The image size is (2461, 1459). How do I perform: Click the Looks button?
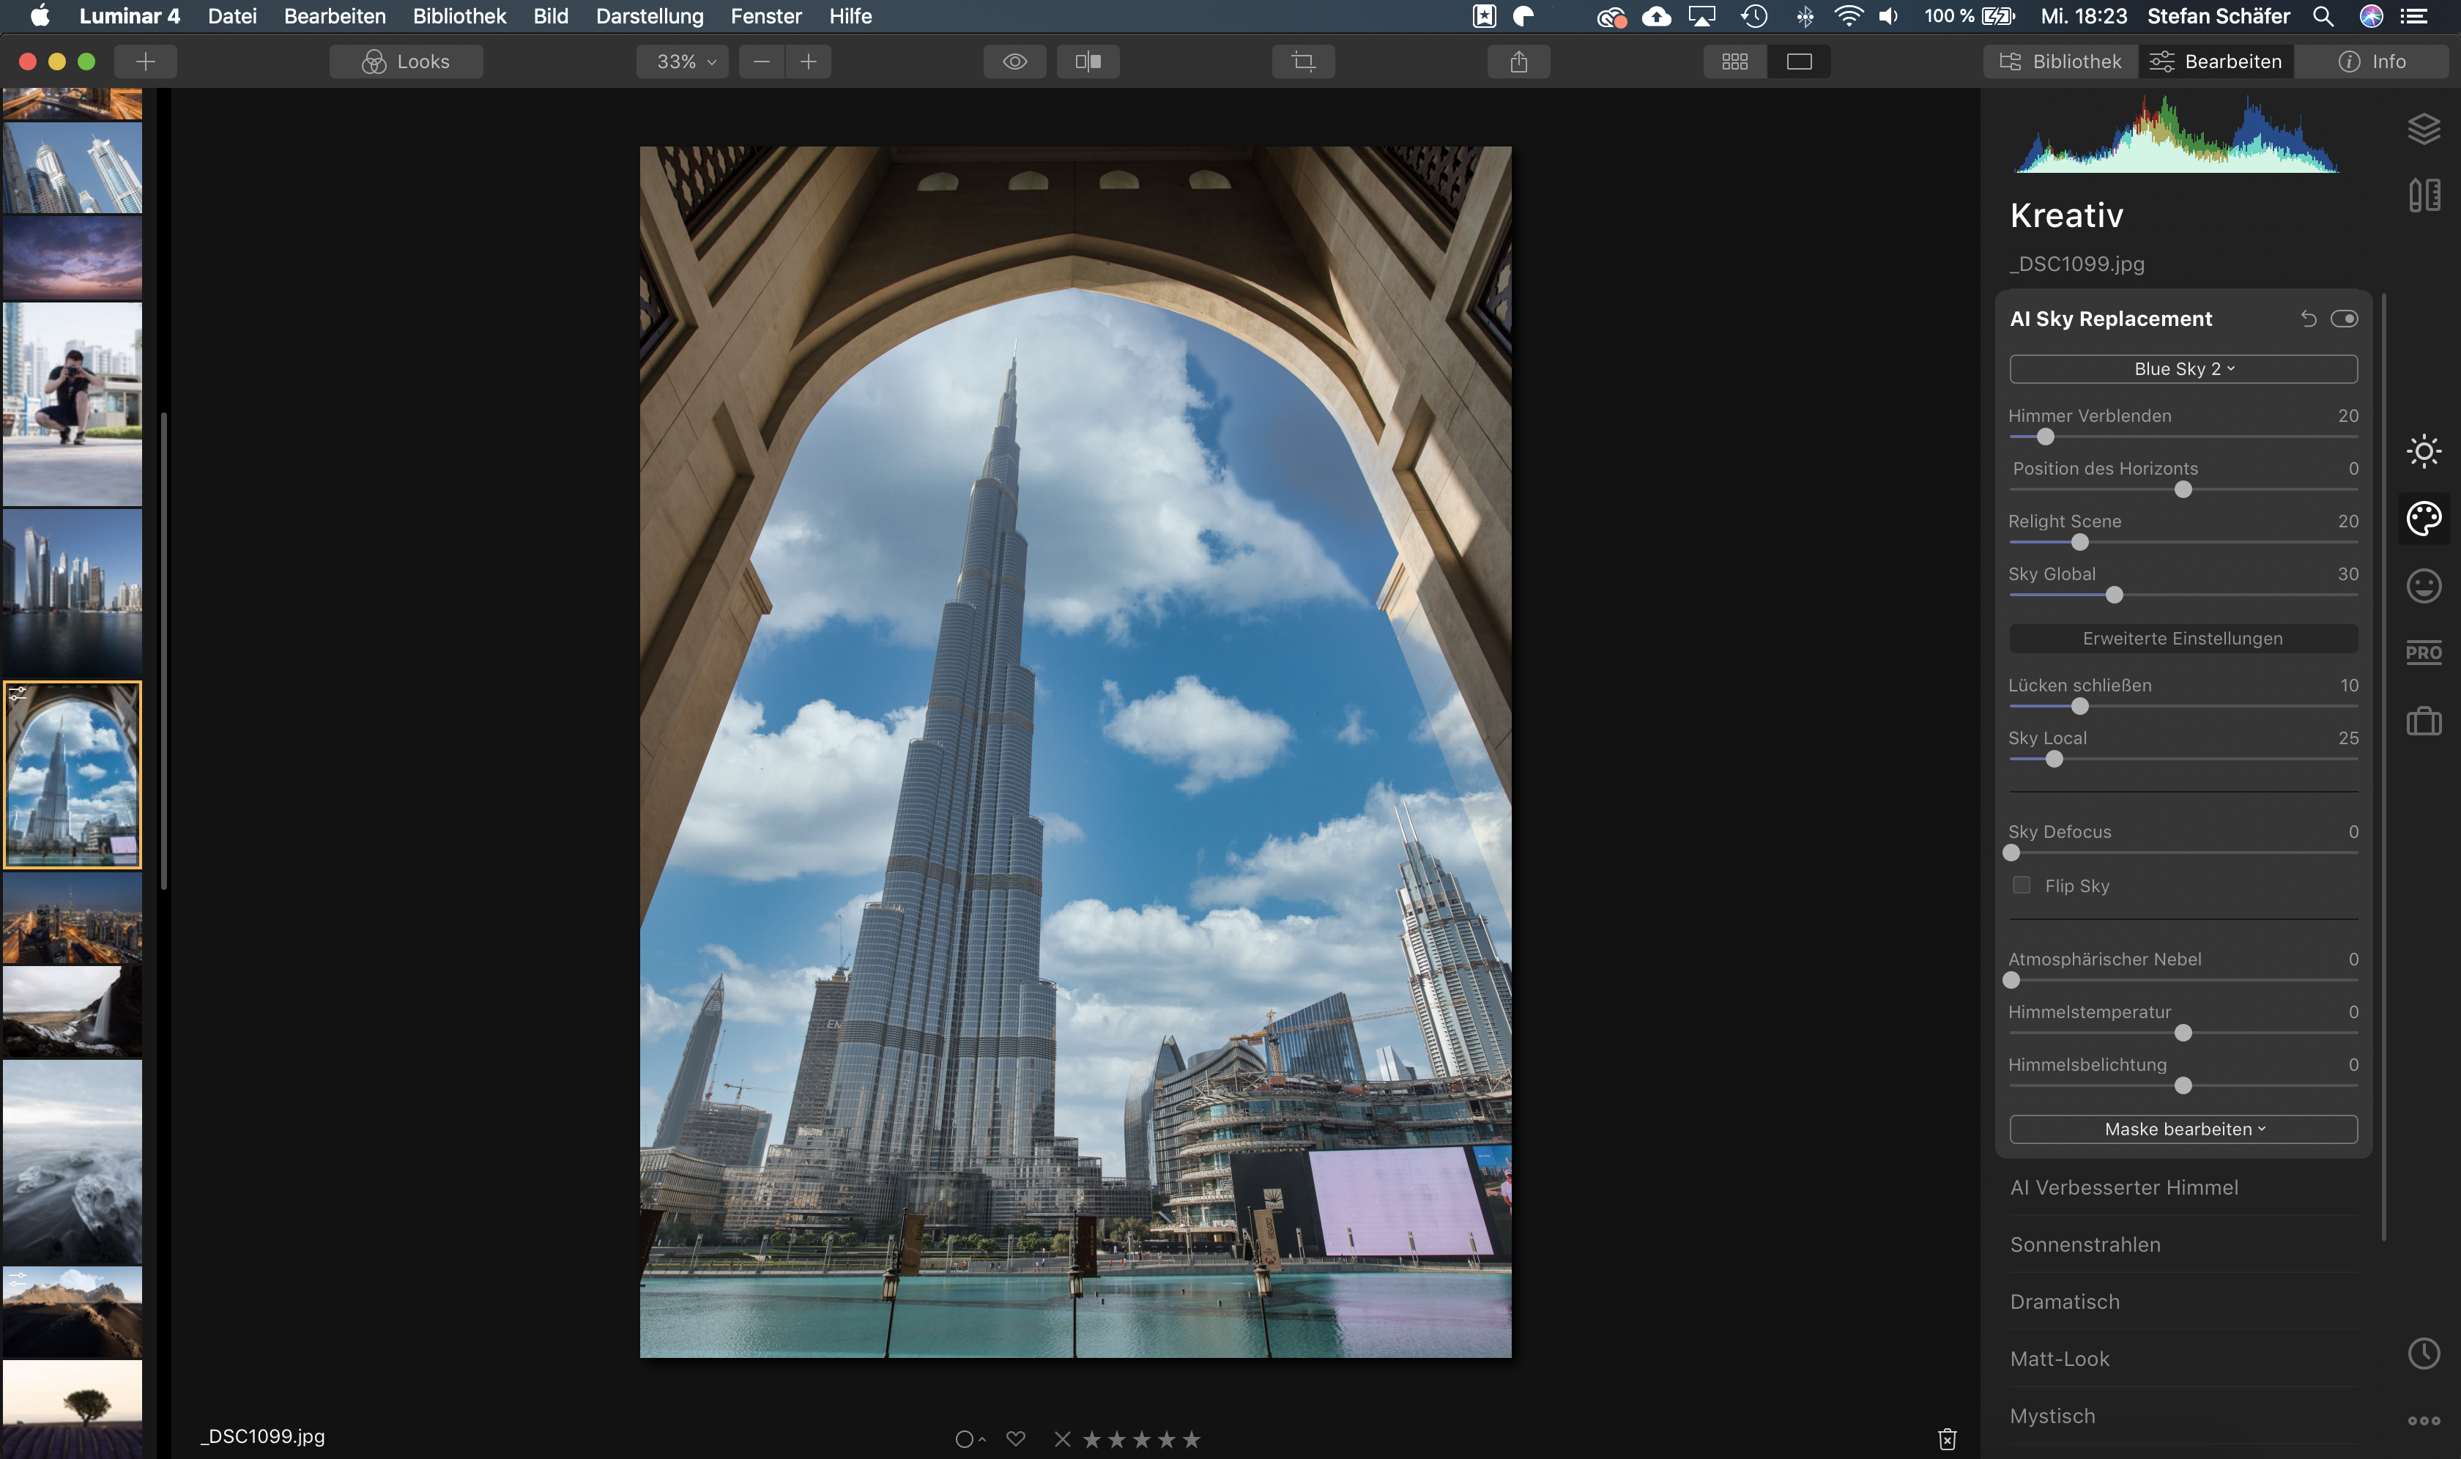tap(406, 61)
